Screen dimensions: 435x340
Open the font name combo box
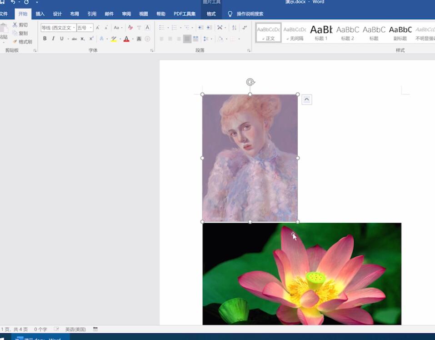pos(59,28)
